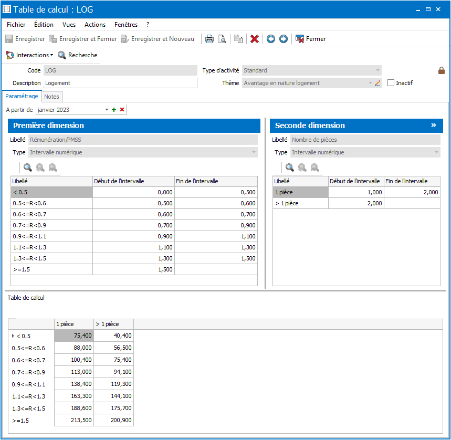Click the pencil edit icon next to Thème

[377, 83]
